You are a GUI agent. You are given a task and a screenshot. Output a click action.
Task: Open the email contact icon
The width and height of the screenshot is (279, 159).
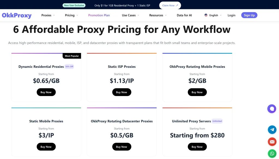pos(272,141)
